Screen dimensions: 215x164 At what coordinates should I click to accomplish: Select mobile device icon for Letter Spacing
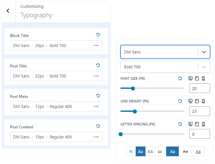coord(203,124)
